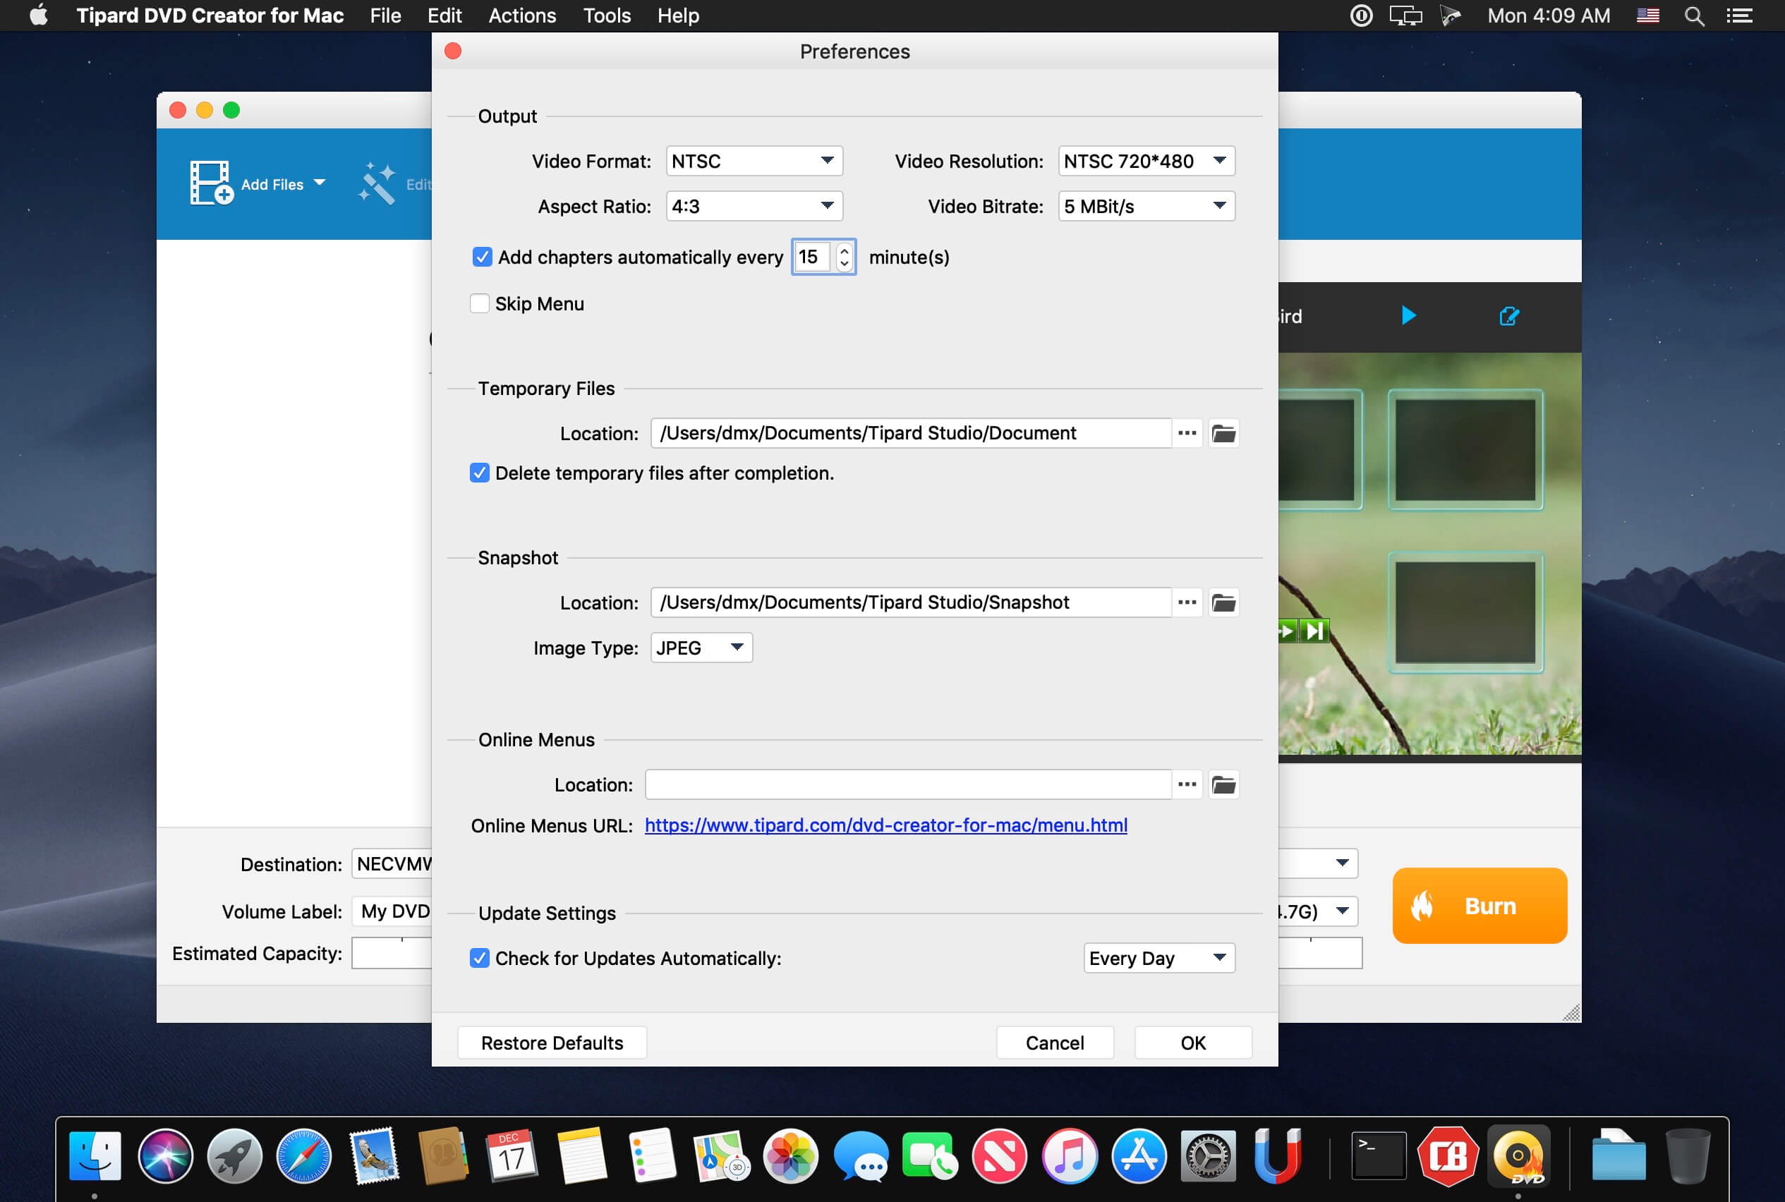Expand the Video Format dropdown
This screenshot has height=1202, width=1785.
point(754,161)
